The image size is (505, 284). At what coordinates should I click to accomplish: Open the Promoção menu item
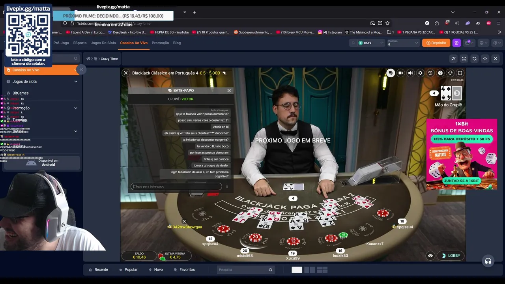tap(160, 43)
